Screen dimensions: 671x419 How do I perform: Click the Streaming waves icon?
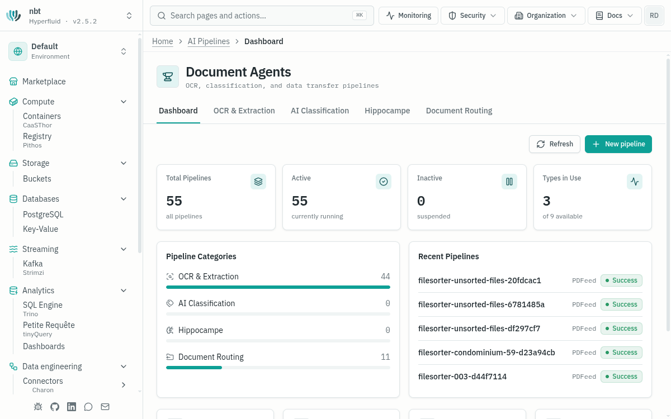(x=13, y=249)
